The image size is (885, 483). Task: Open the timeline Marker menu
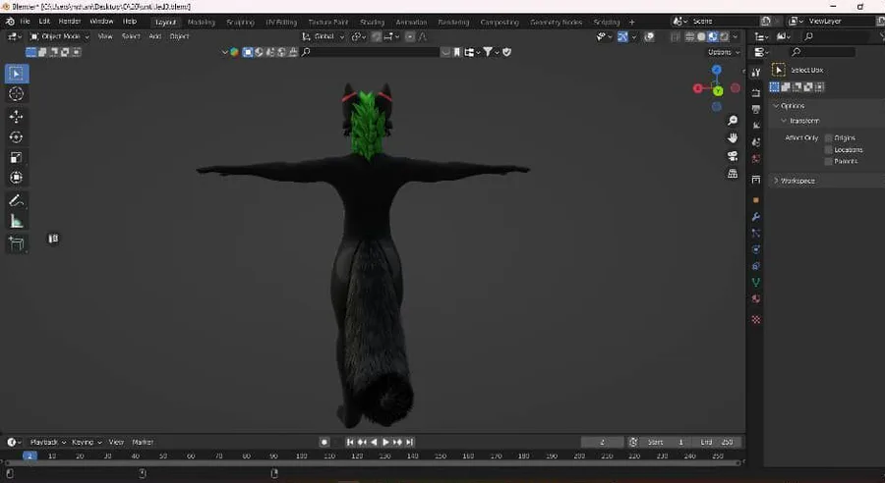point(143,443)
